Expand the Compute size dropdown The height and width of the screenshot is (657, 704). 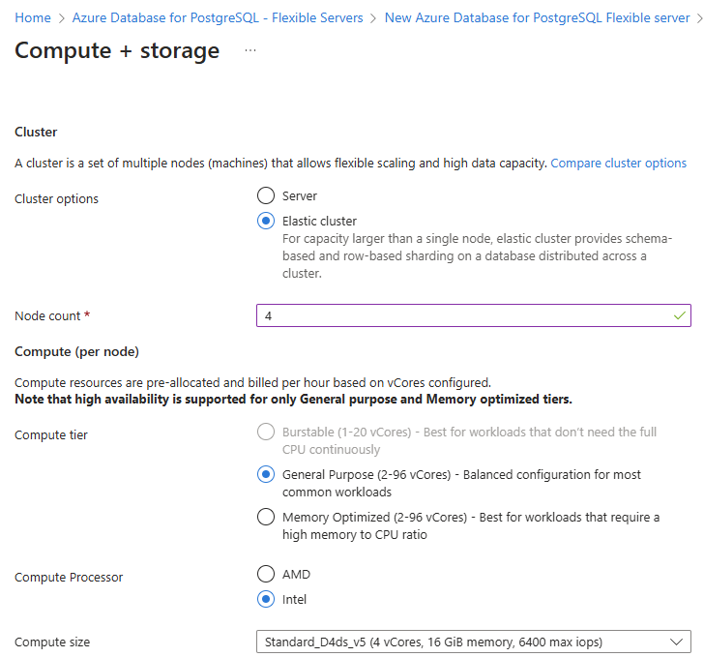click(464, 642)
